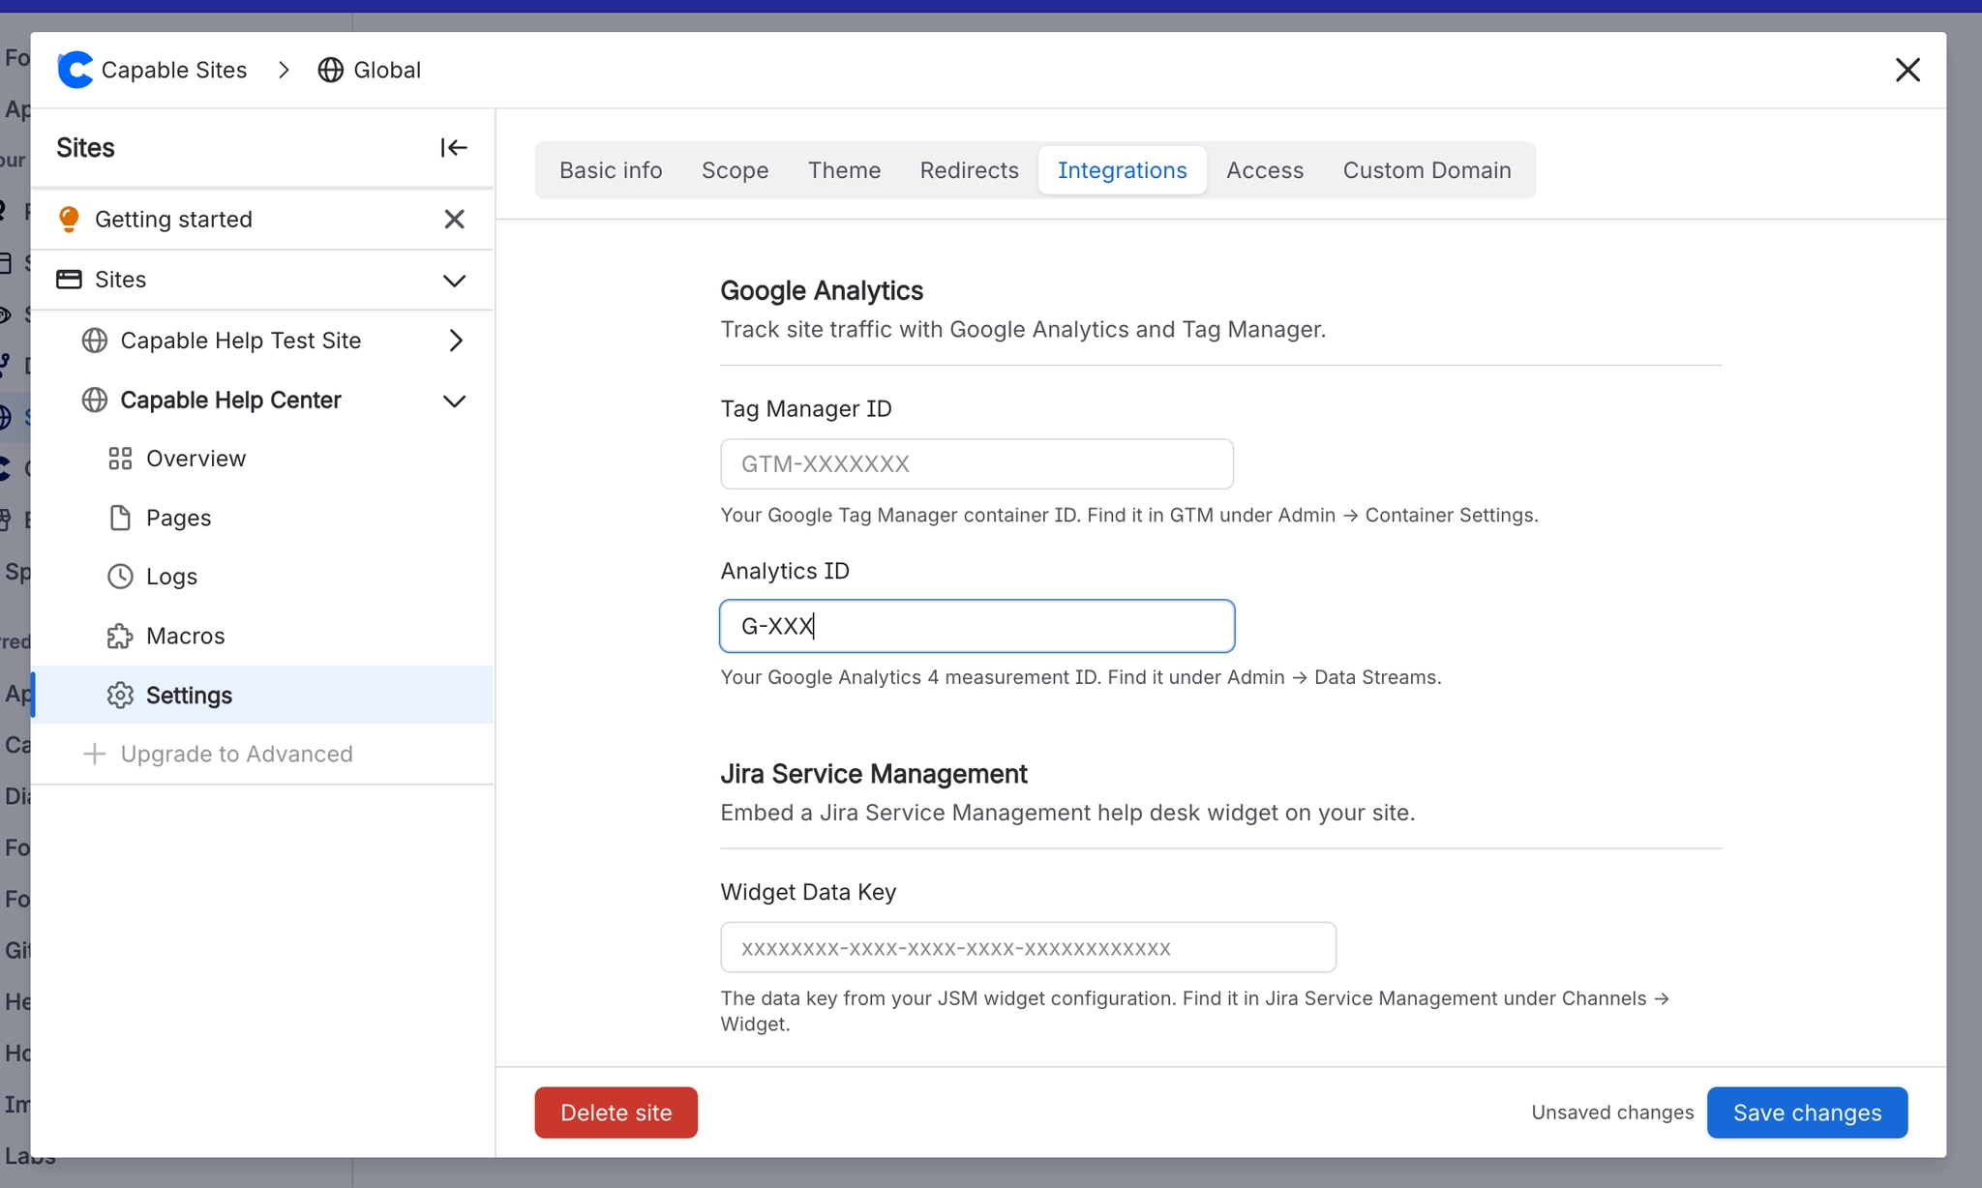Collapse the Sites sidebar panel
1982x1188 pixels.
454,147
